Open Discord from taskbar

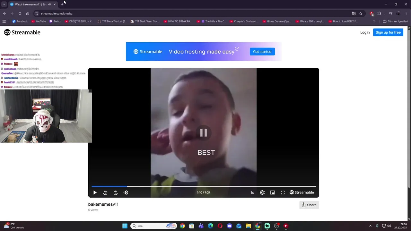coord(229,226)
